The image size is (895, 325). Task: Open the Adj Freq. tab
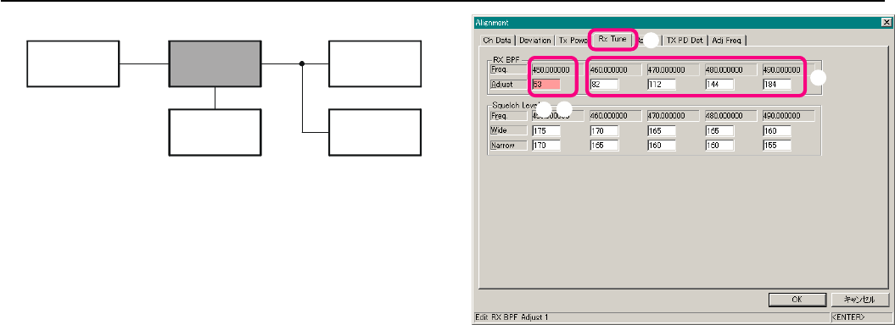(x=728, y=41)
